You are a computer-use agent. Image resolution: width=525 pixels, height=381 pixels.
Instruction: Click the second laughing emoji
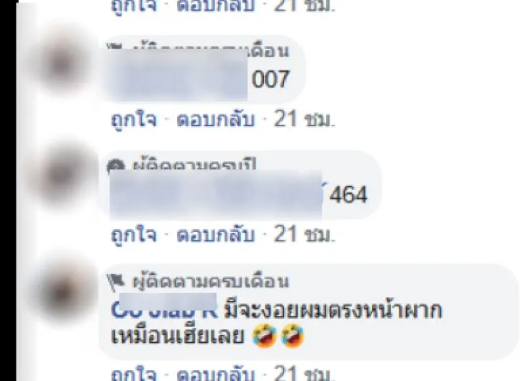coord(292,336)
